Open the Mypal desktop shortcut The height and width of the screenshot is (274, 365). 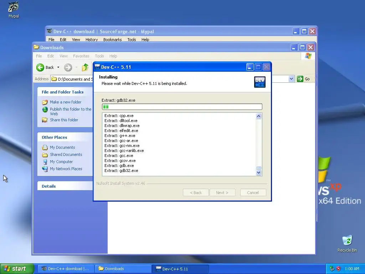click(x=14, y=10)
